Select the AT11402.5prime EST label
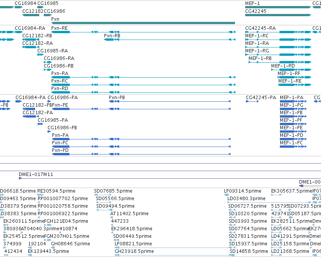321x257 pixels. click(129, 214)
